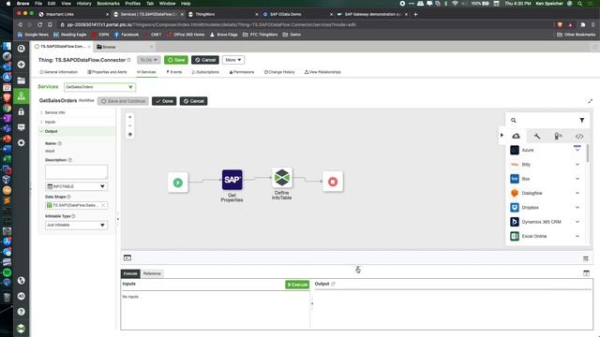
Task: Expand the Box connector actions
Action: click(577, 179)
